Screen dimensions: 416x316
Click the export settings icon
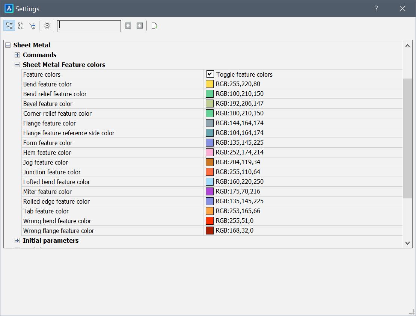(154, 26)
